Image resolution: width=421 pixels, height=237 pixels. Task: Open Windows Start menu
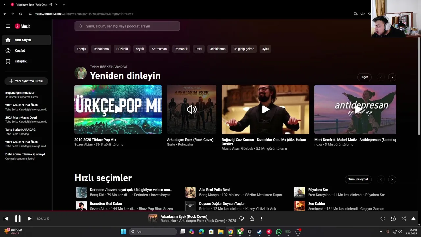(x=123, y=232)
